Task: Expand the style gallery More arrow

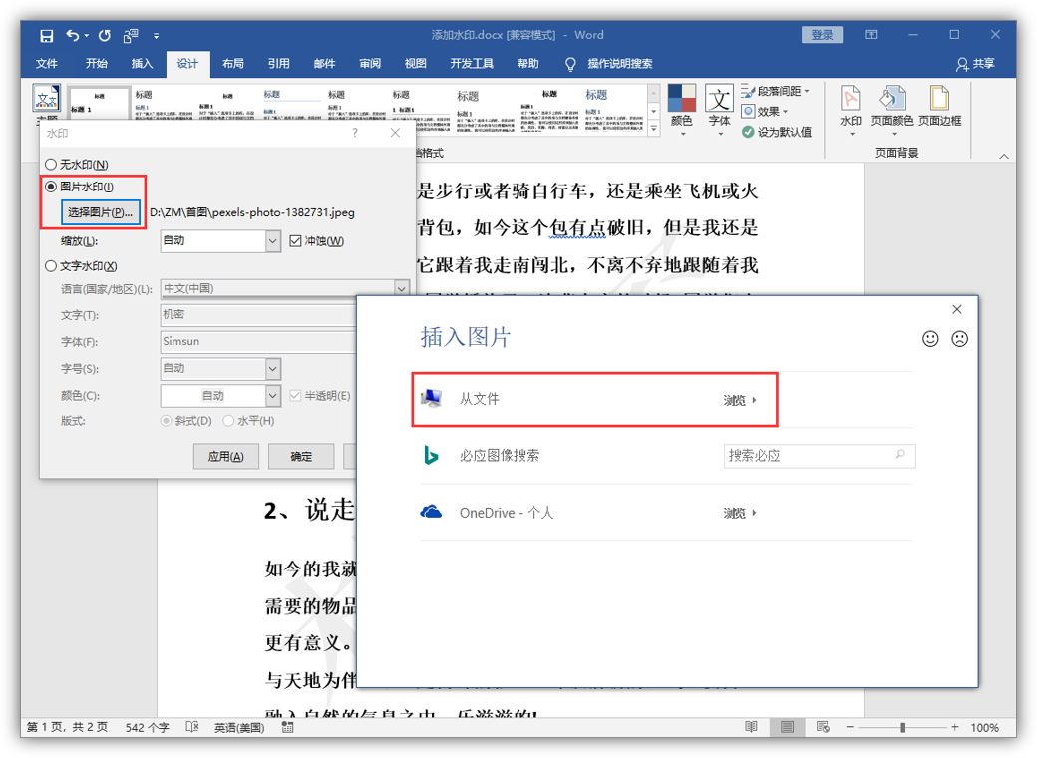Action: click(x=654, y=129)
